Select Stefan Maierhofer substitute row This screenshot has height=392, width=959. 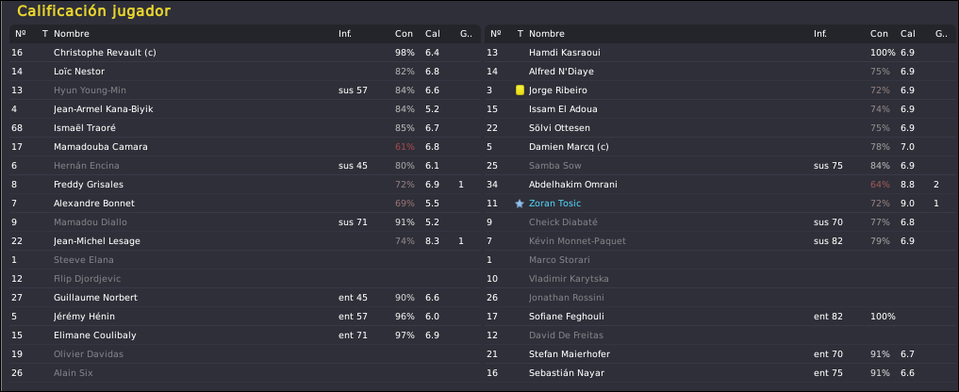click(x=720, y=354)
